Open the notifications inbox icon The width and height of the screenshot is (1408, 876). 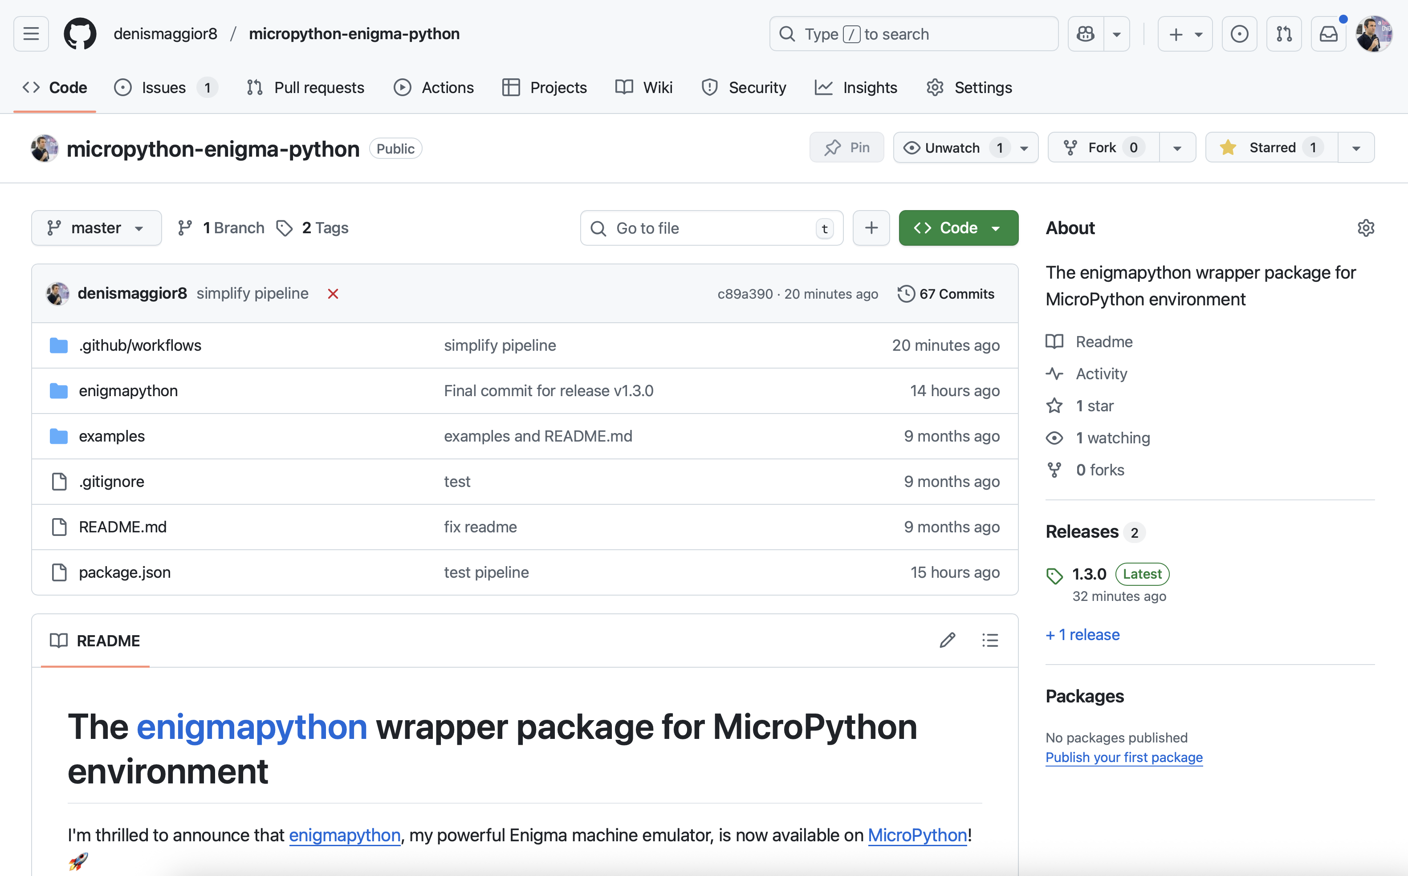[1328, 33]
